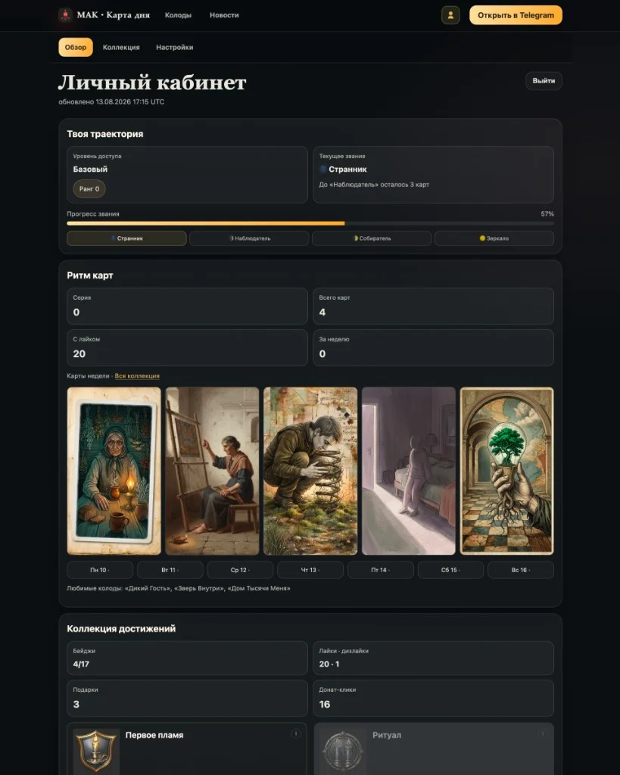Click the Всего карт stat card

click(434, 306)
